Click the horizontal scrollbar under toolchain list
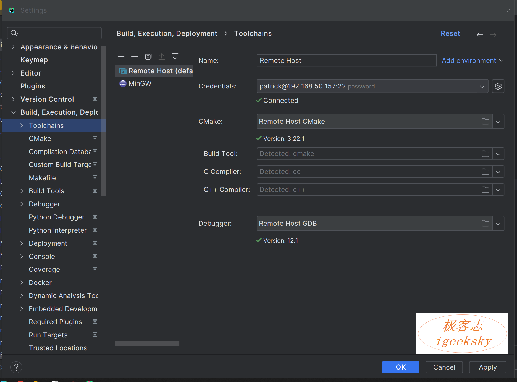 (147, 343)
